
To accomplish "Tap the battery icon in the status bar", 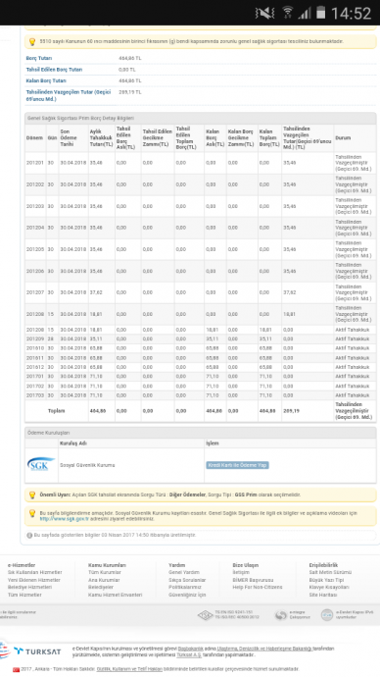I will 320,13.
